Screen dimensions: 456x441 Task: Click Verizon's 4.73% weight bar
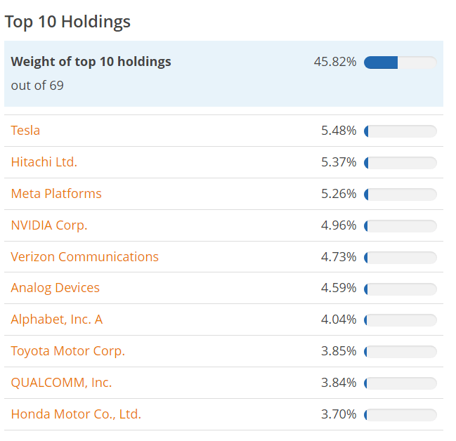click(x=400, y=258)
